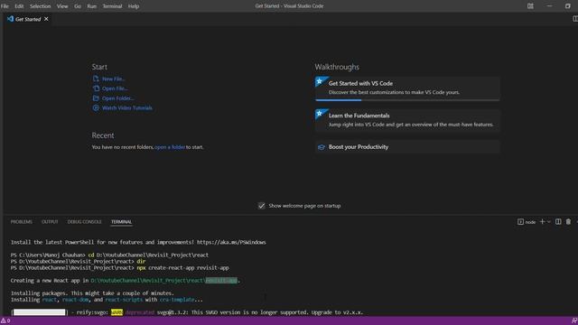The height and width of the screenshot is (325, 578).
Task: Click the highlighted revisit-app path in terminal
Action: pyautogui.click(x=221, y=281)
